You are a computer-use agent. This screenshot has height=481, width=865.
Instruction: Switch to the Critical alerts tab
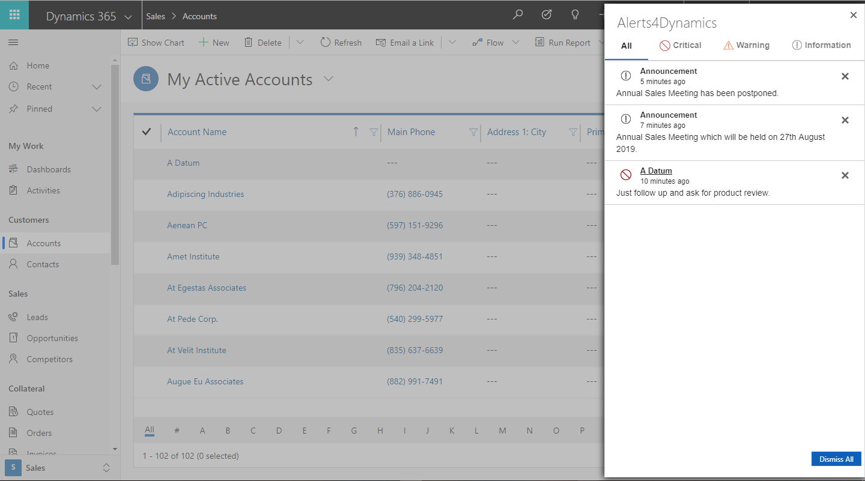pyautogui.click(x=680, y=45)
